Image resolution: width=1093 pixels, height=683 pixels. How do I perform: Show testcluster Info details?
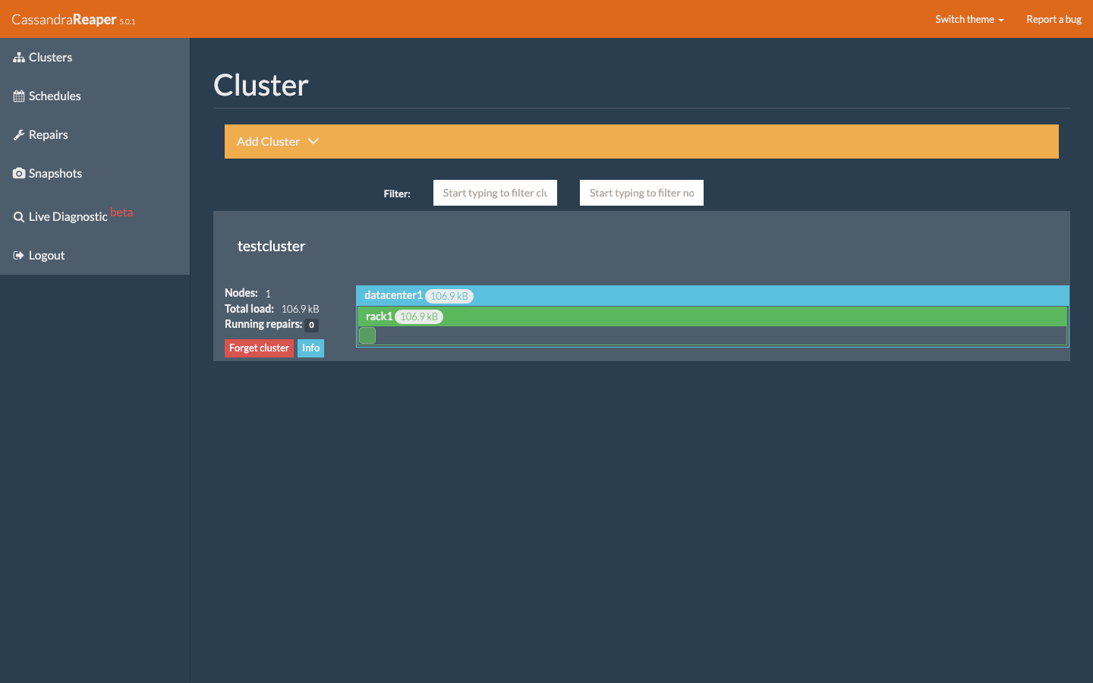tap(310, 348)
